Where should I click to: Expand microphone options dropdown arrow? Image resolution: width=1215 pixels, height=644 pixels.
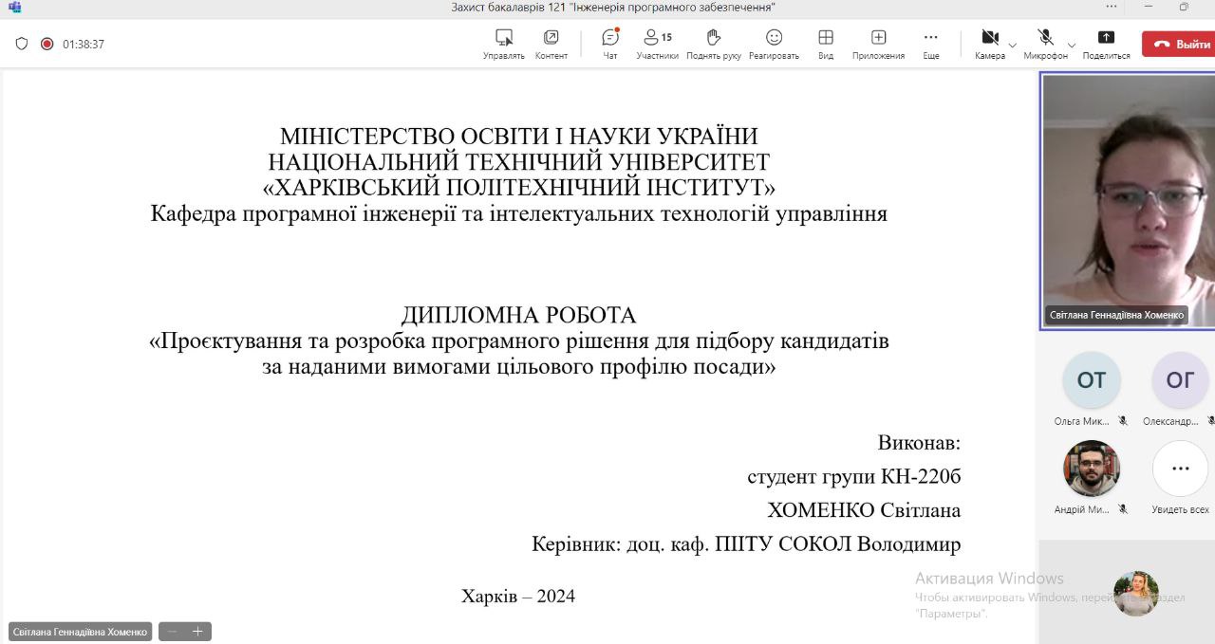click(1072, 45)
